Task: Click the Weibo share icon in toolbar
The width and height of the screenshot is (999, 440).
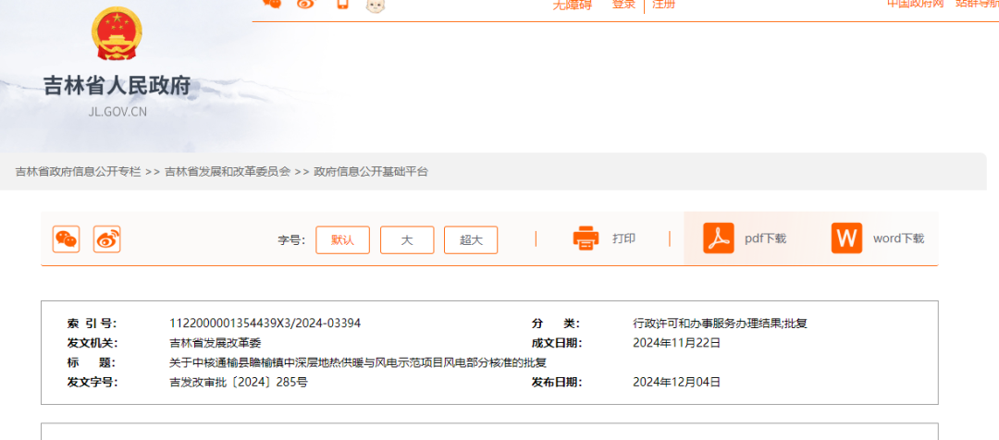Action: (x=107, y=239)
